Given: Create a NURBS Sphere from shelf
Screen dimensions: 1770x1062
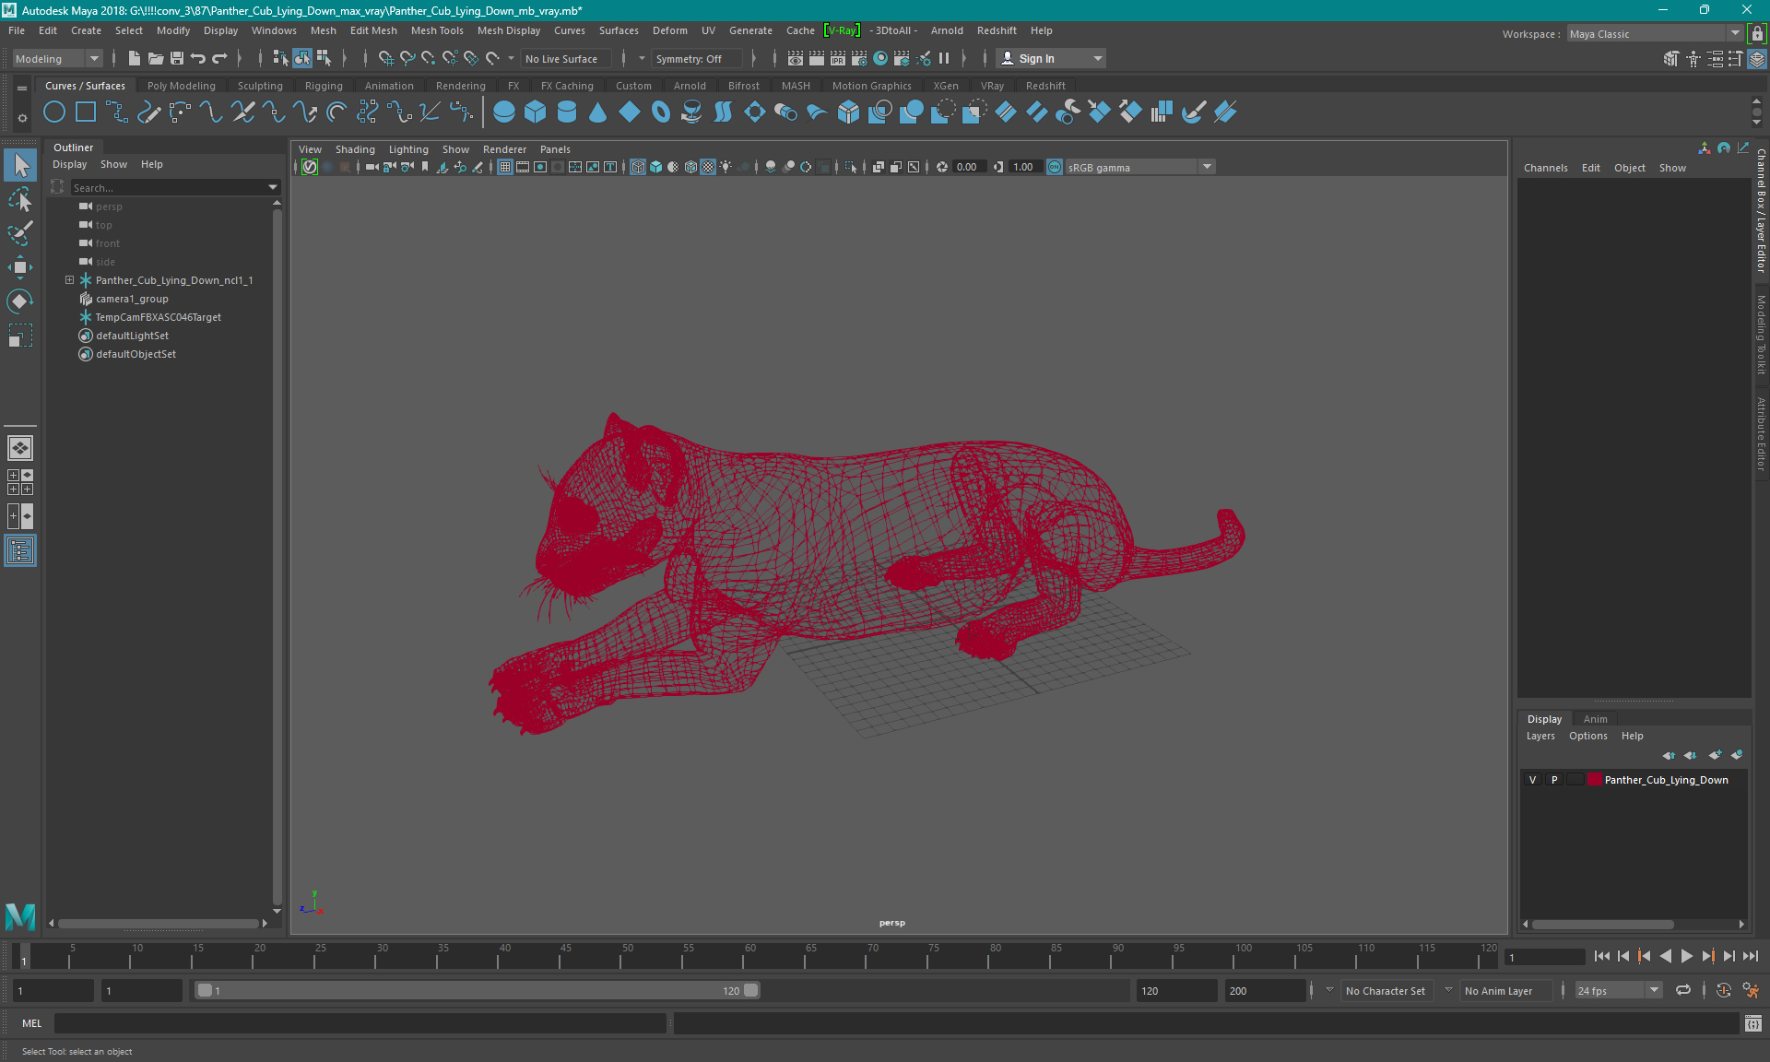Looking at the screenshot, I should tap(504, 112).
